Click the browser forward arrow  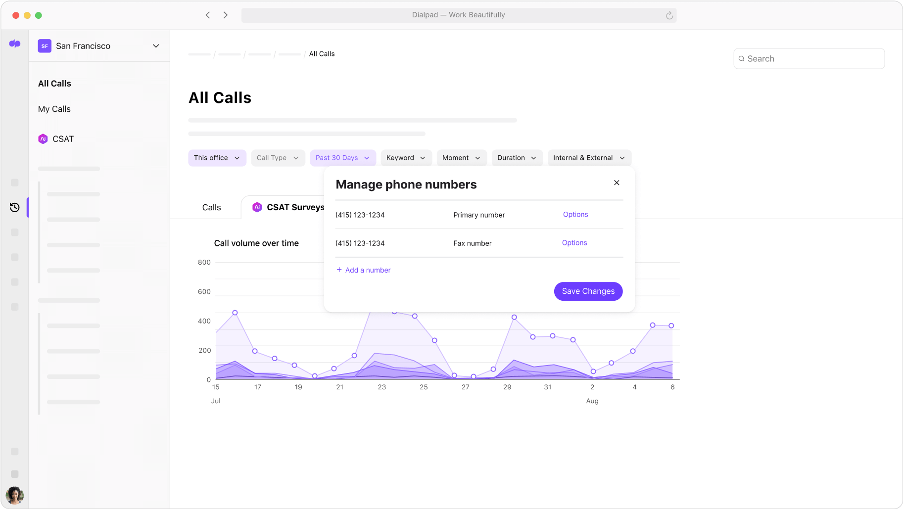pos(226,15)
